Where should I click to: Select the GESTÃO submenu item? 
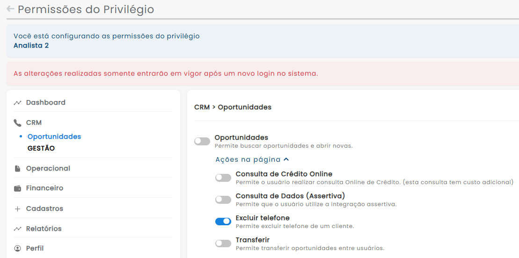click(41, 148)
